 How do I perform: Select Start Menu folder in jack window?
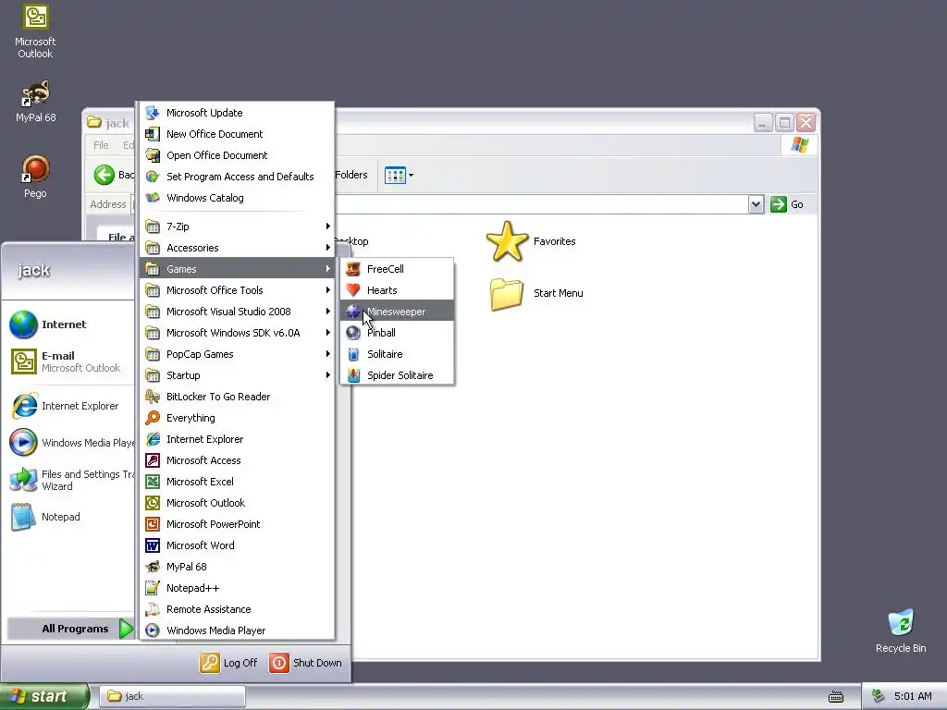click(x=535, y=293)
